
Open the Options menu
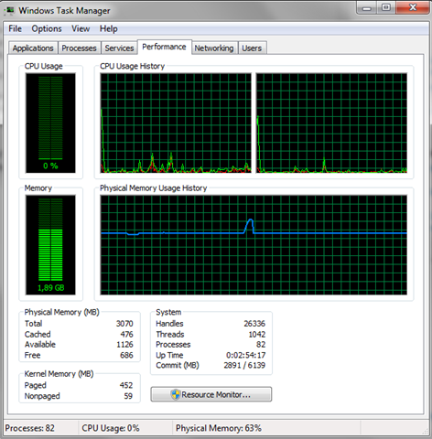(47, 28)
